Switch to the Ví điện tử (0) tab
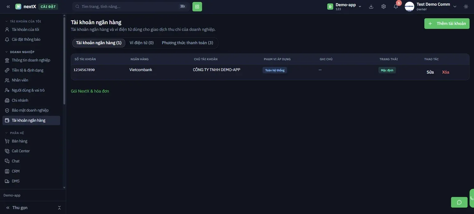This screenshot has height=214, width=474. point(142,43)
